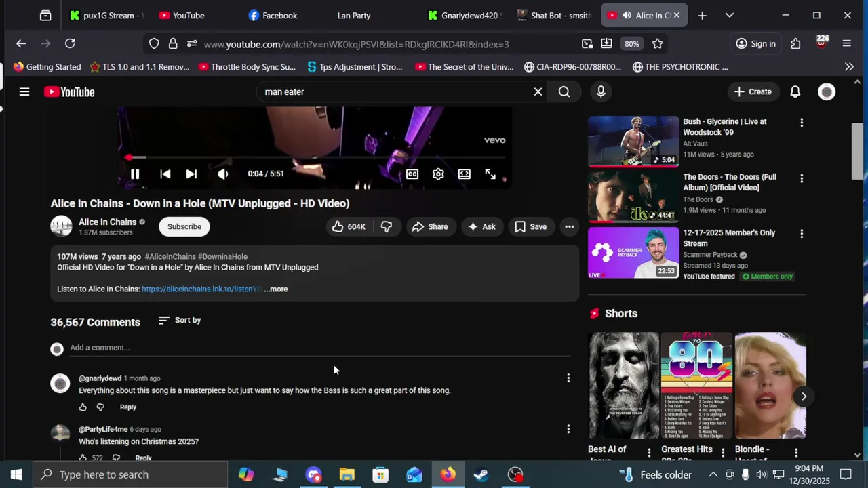Save the video to a playlist

(531, 227)
